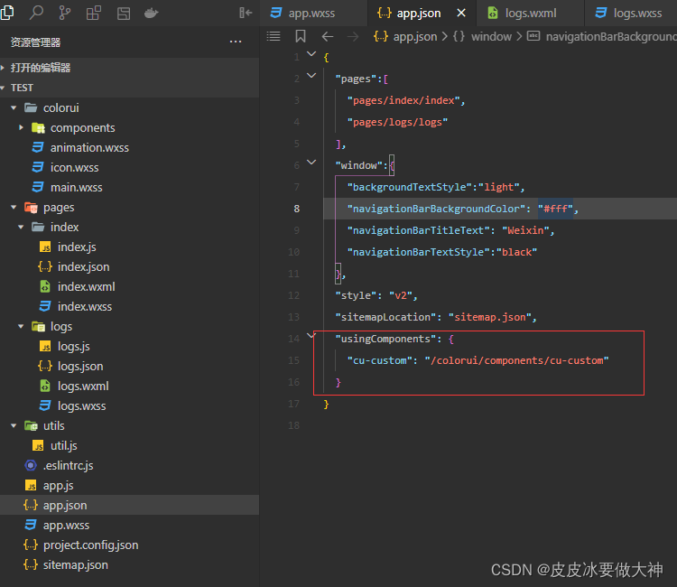Click the Docker whale icon
This screenshot has height=587, width=677.
click(x=151, y=14)
